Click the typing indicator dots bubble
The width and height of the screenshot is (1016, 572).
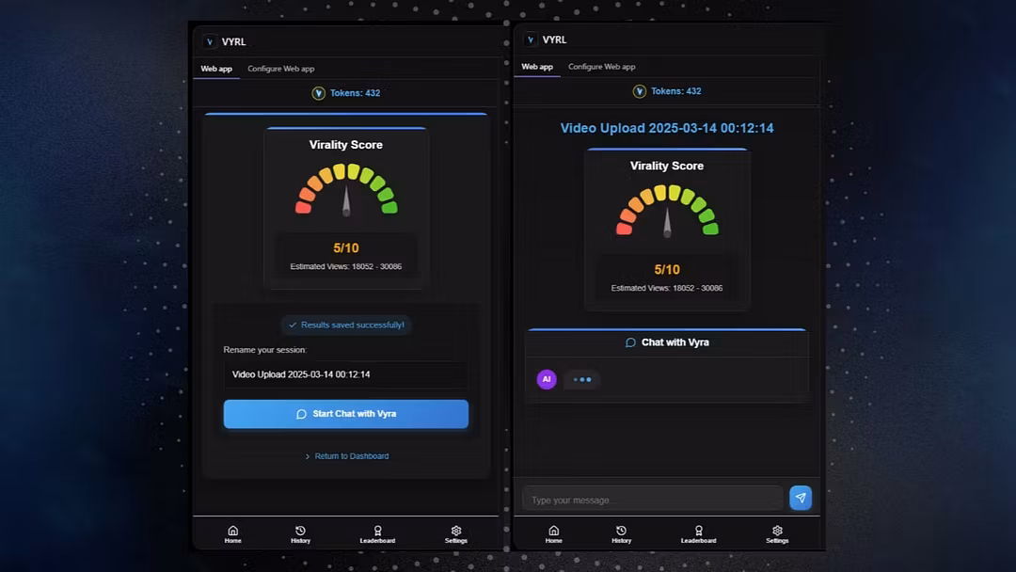(582, 379)
